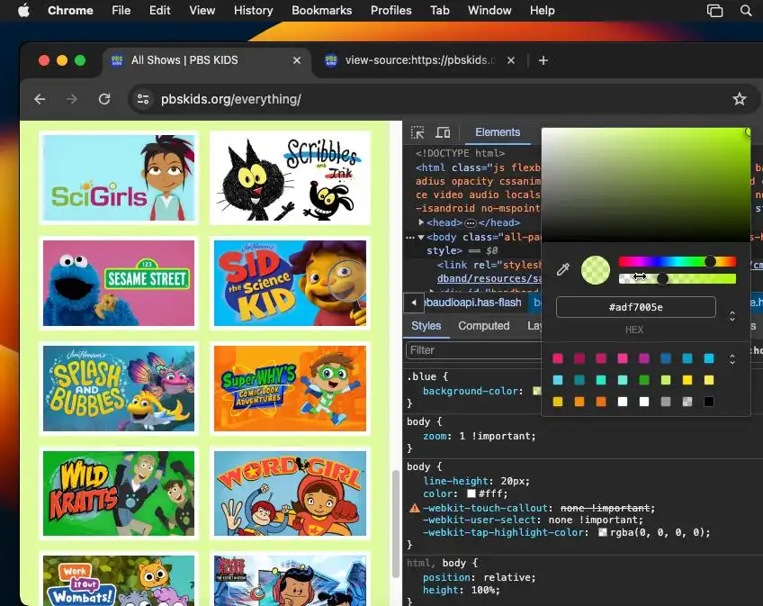Open the Apple menu
Image resolution: width=763 pixels, height=606 pixels.
point(23,10)
